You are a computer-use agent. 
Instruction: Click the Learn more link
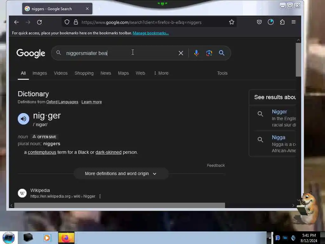point(92,102)
